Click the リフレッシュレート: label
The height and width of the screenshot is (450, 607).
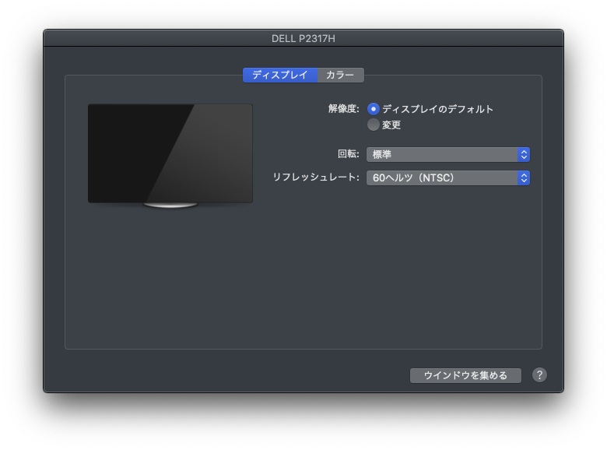pyautogui.click(x=316, y=178)
